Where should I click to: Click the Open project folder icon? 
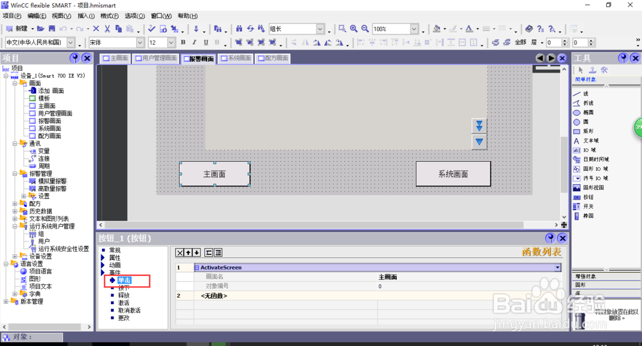pos(40,29)
